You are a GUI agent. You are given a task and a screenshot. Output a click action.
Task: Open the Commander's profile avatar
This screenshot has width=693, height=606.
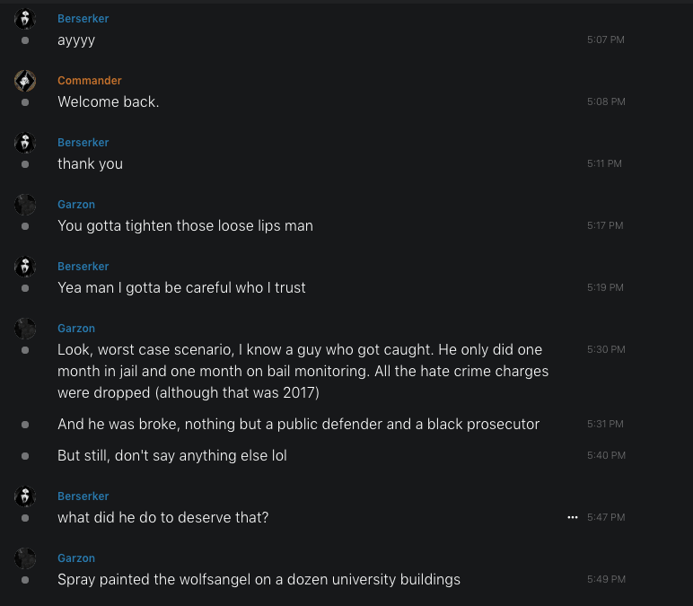click(25, 81)
